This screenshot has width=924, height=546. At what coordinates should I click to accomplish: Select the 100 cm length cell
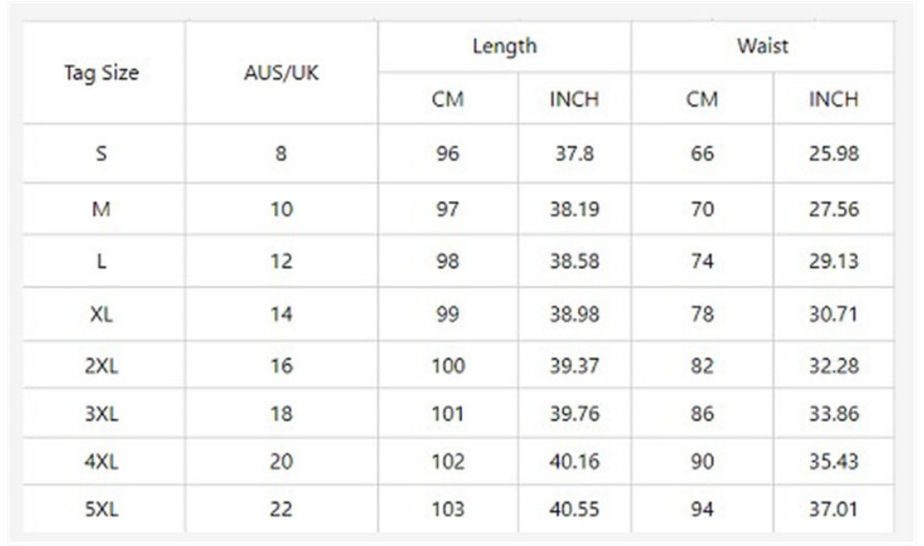point(448,366)
